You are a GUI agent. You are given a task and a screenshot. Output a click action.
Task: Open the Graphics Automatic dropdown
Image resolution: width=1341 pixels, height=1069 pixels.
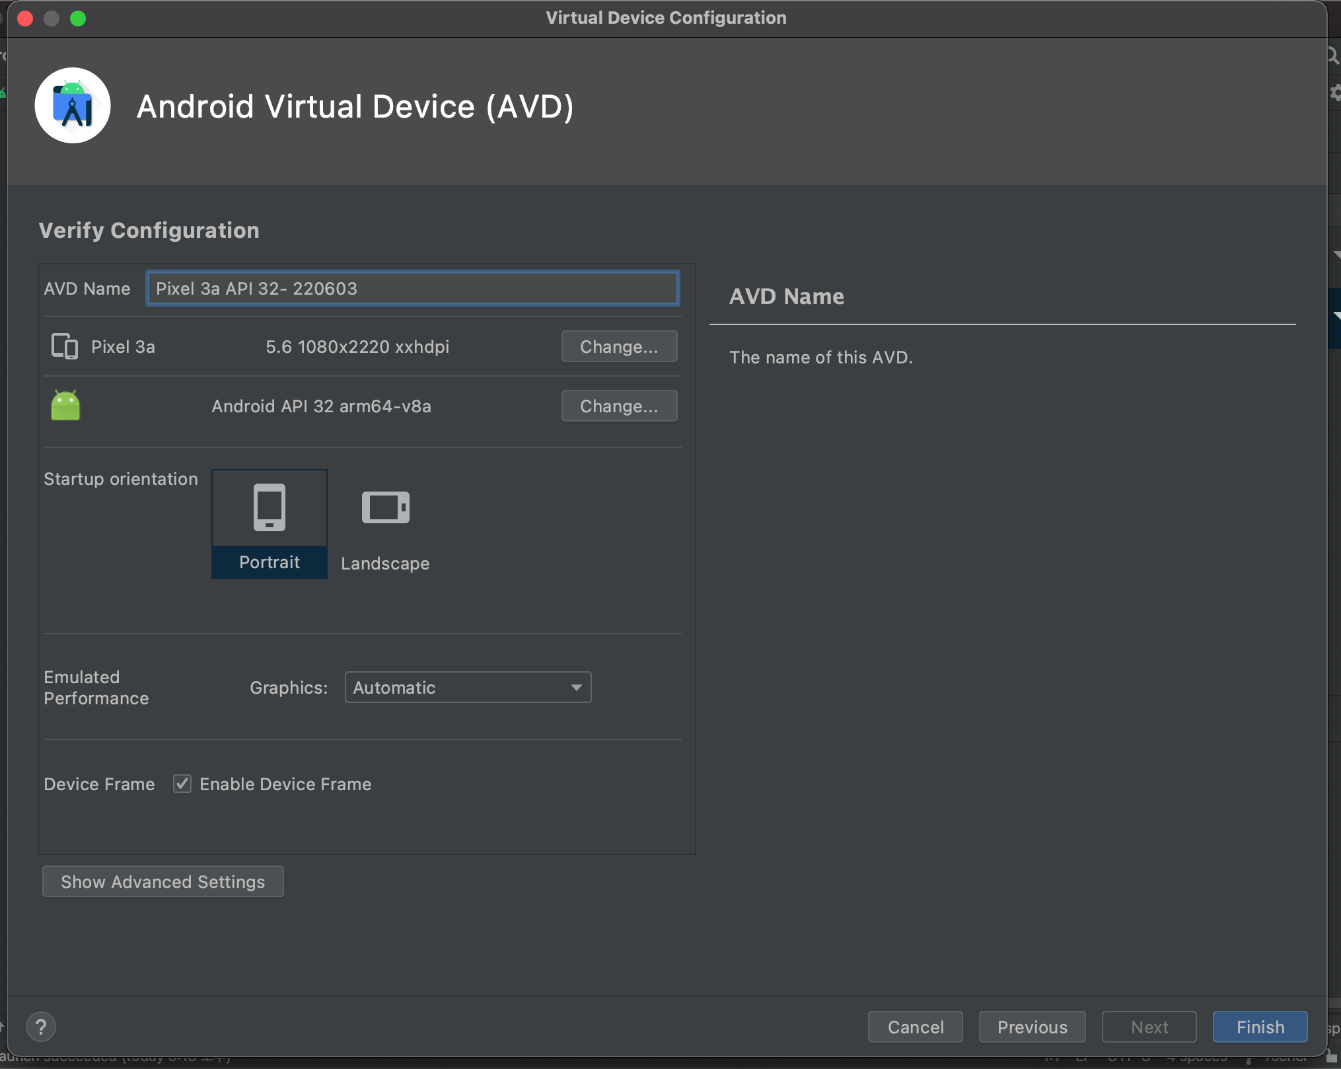(x=468, y=687)
